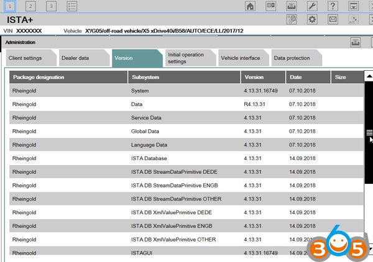Image resolution: width=373 pixels, height=262 pixels.
Task: Click the scrollbar up arrow
Action: tap(369, 76)
